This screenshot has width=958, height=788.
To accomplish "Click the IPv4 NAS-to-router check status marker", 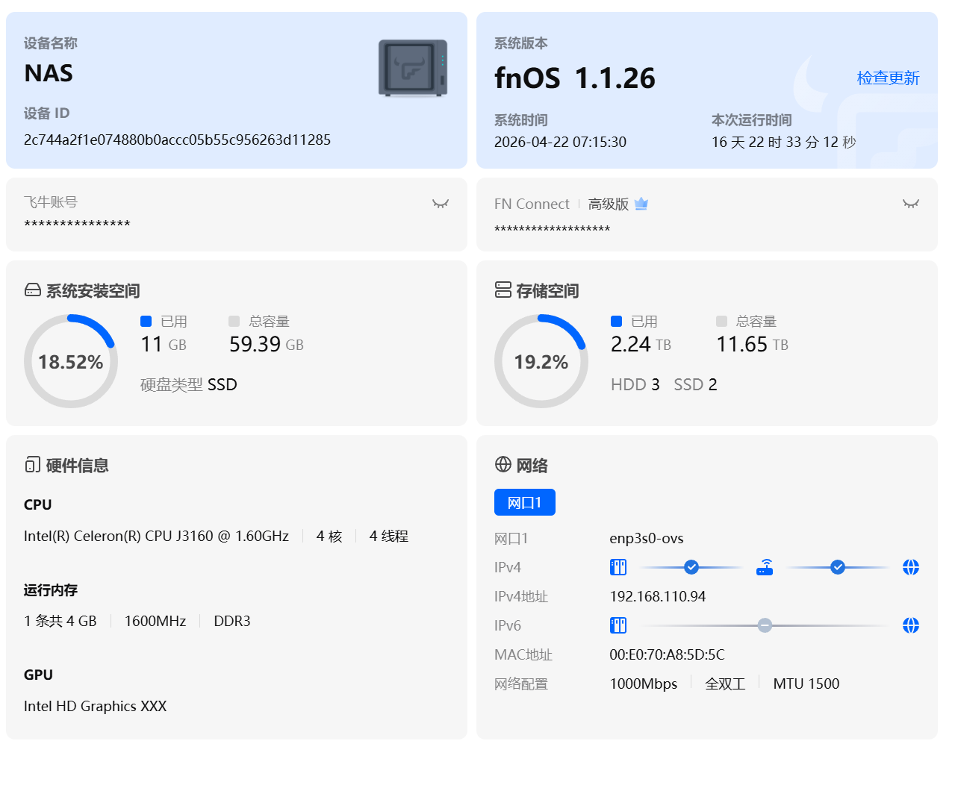I will pos(691,567).
